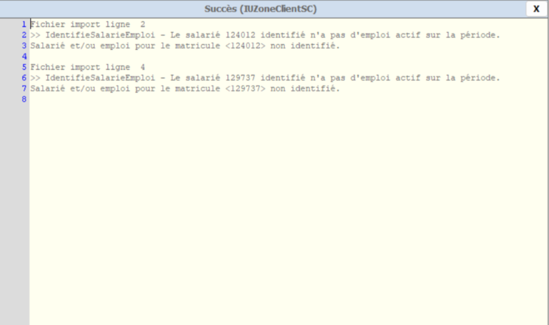Screen dimensions: 549x325
Task: Click on matricule 129737 in line 6
Action: point(240,78)
